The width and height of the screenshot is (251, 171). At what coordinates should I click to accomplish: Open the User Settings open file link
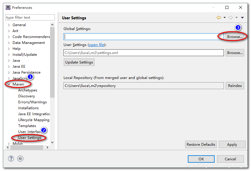point(96,45)
